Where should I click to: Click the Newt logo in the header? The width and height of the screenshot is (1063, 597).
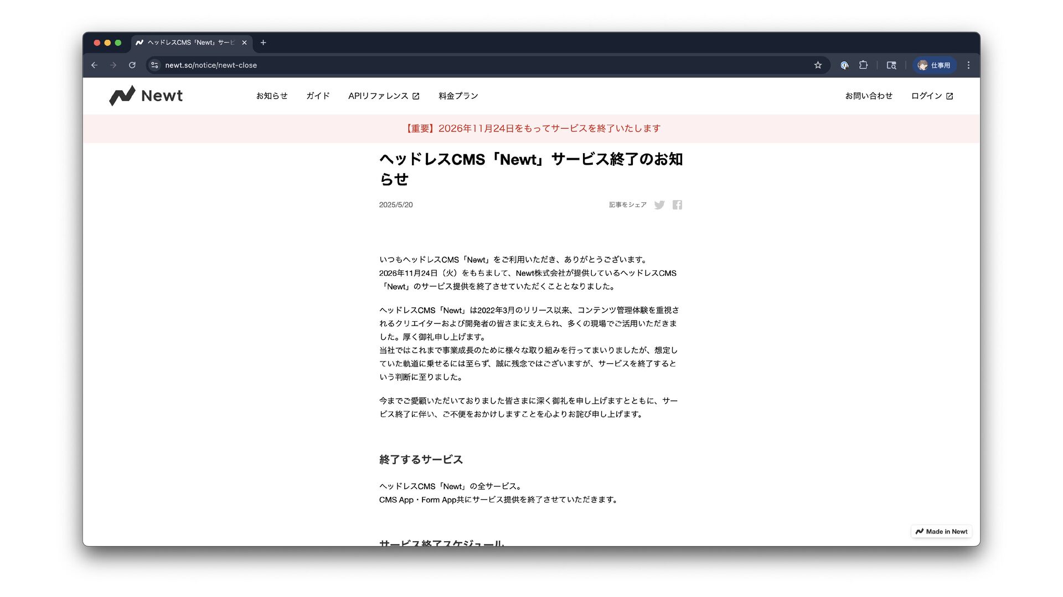point(146,96)
